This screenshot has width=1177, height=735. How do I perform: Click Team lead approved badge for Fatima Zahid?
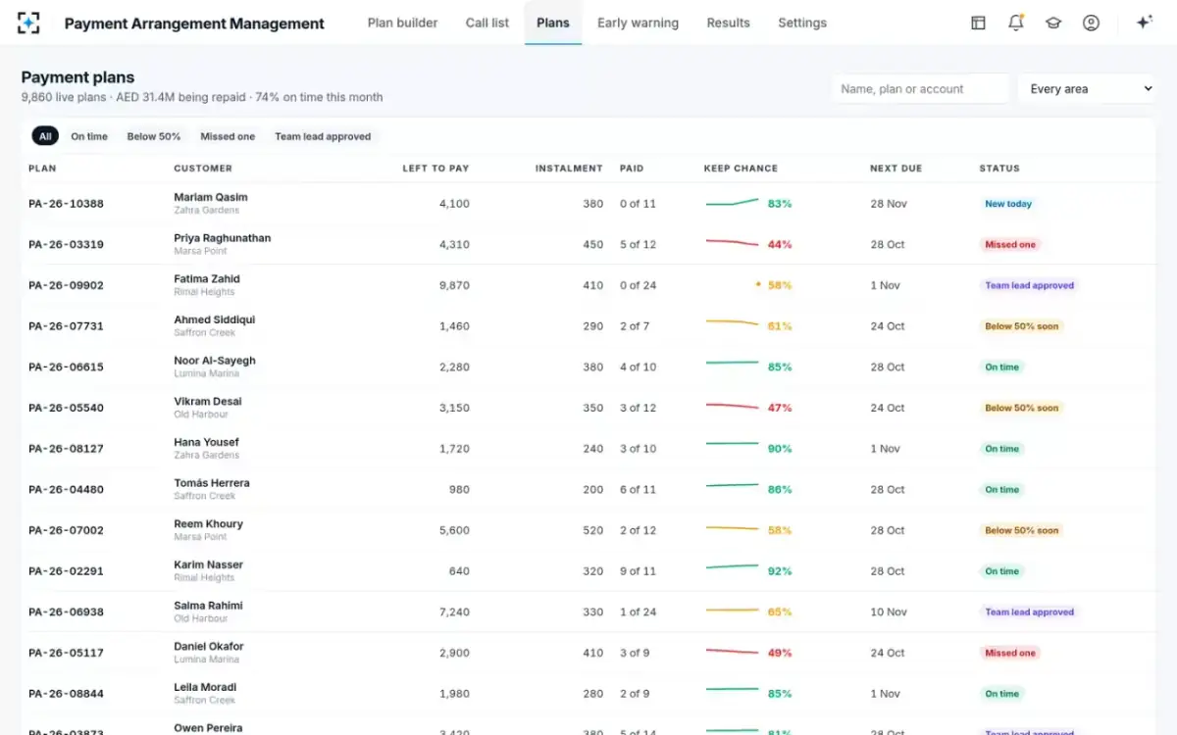1030,285
